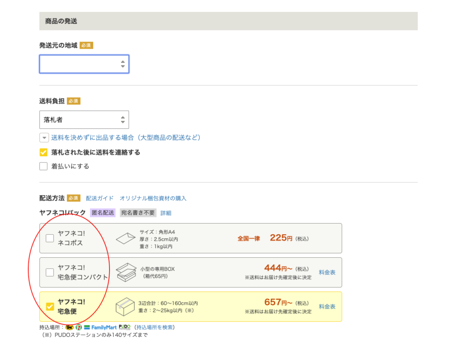The height and width of the screenshot is (348, 454).
Task: Open 料金表 link for 宅急便 657円
Action: 327,306
